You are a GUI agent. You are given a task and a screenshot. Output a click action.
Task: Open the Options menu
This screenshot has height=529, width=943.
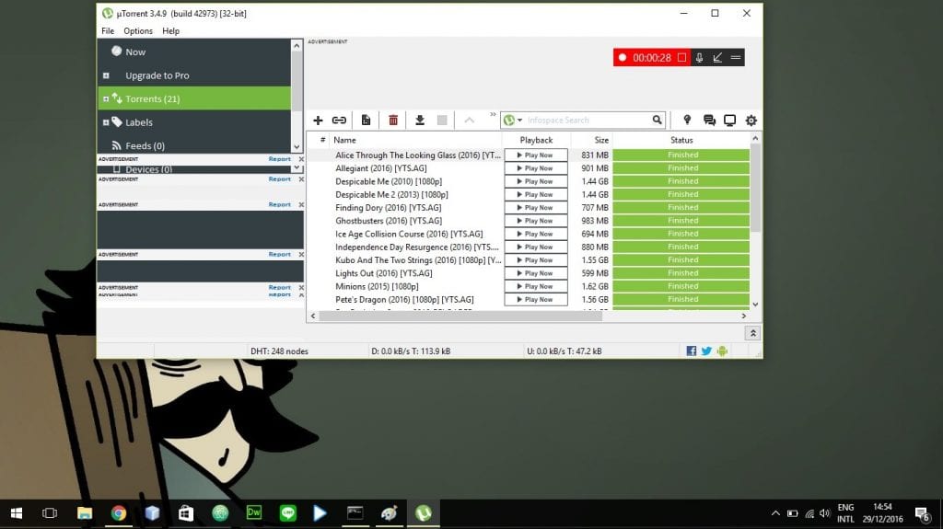(138, 31)
